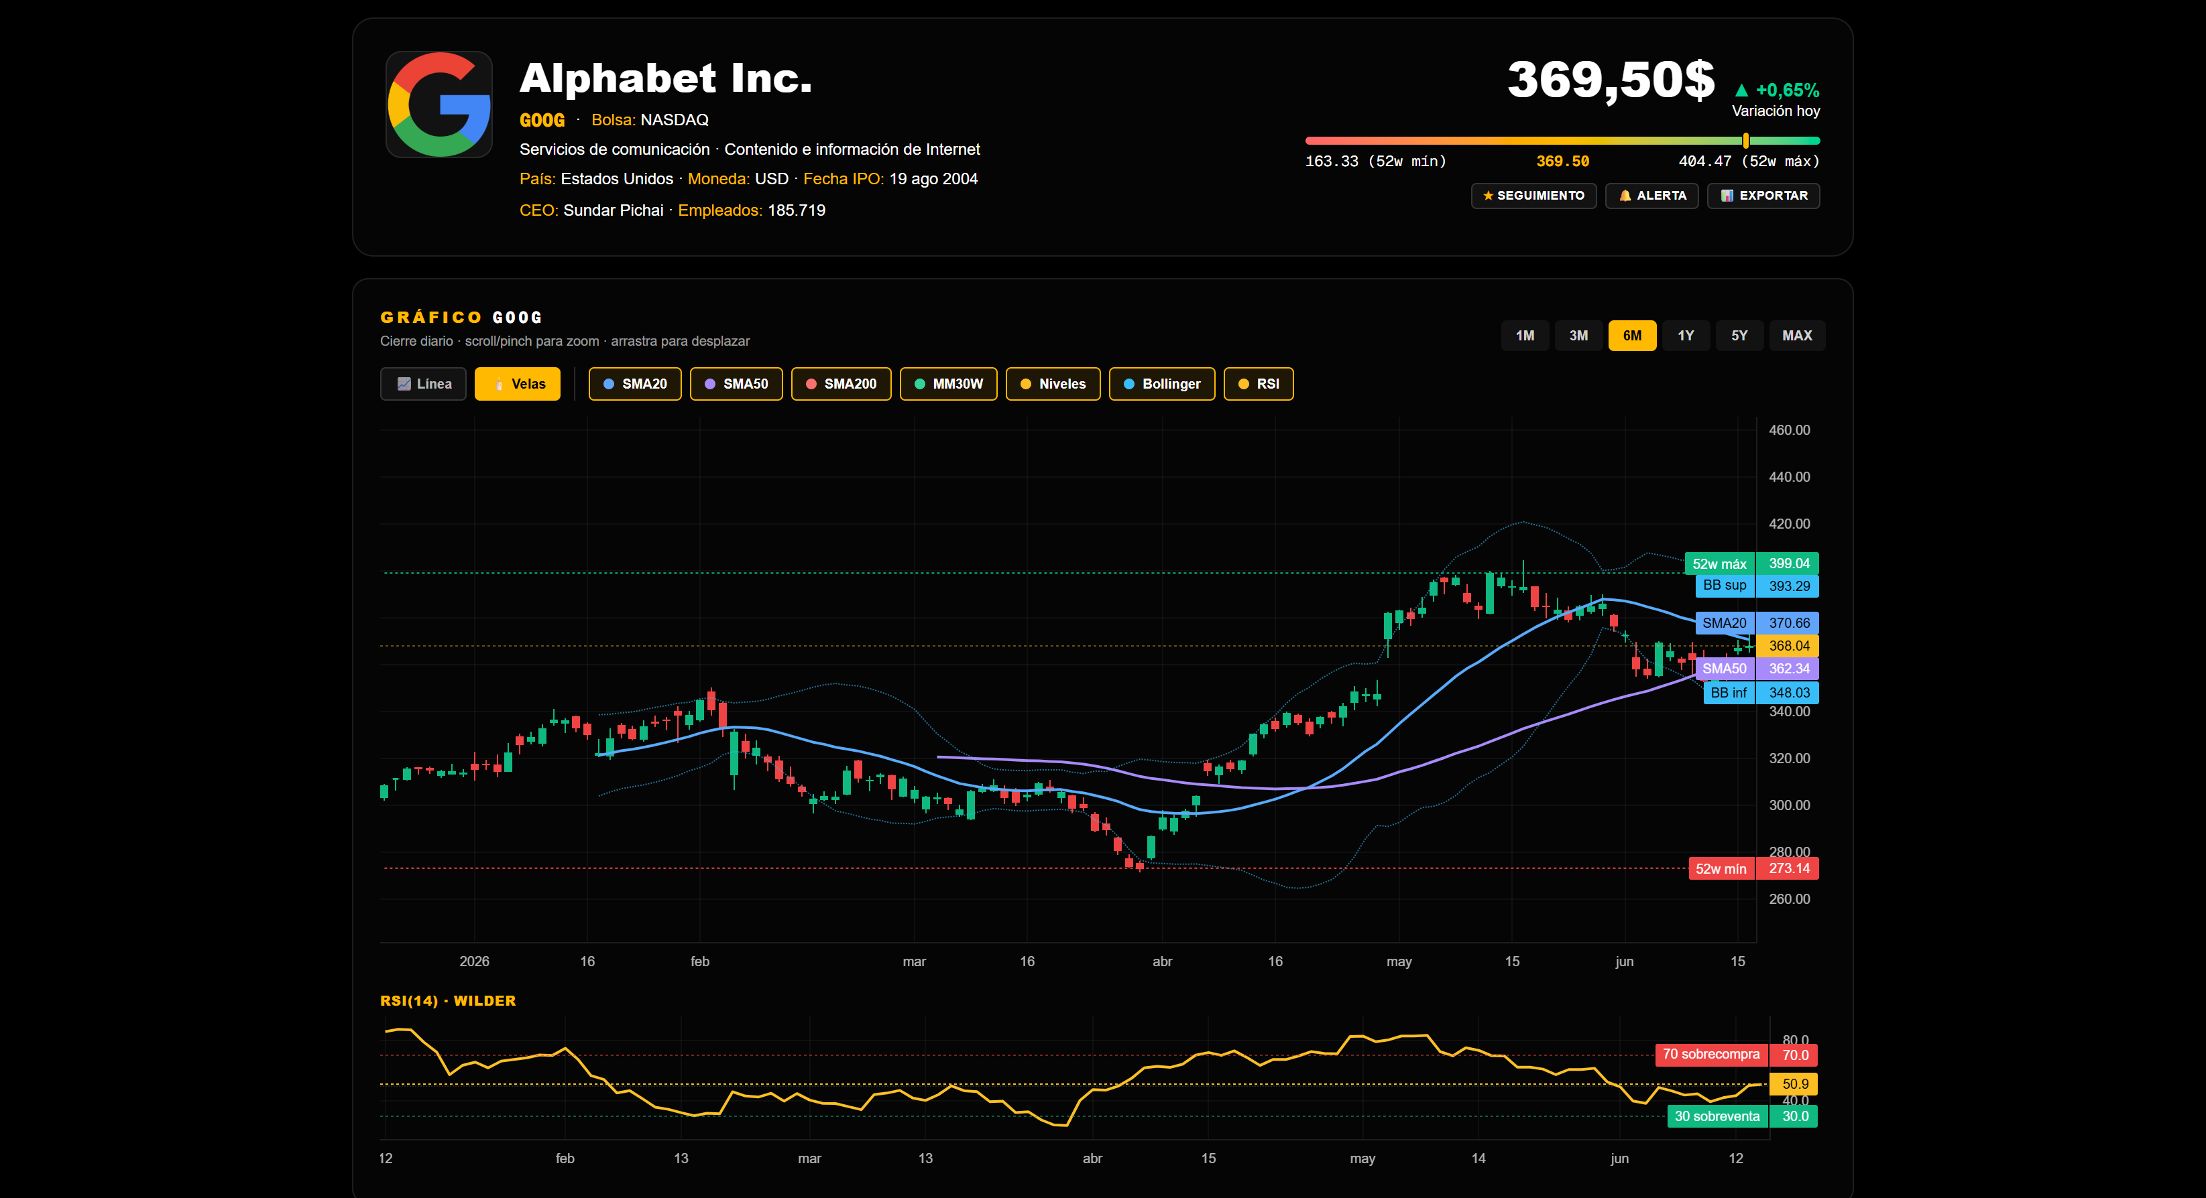Click the BB sup 393.29 tag
Screen dimensions: 2206x1198
(x=1756, y=586)
